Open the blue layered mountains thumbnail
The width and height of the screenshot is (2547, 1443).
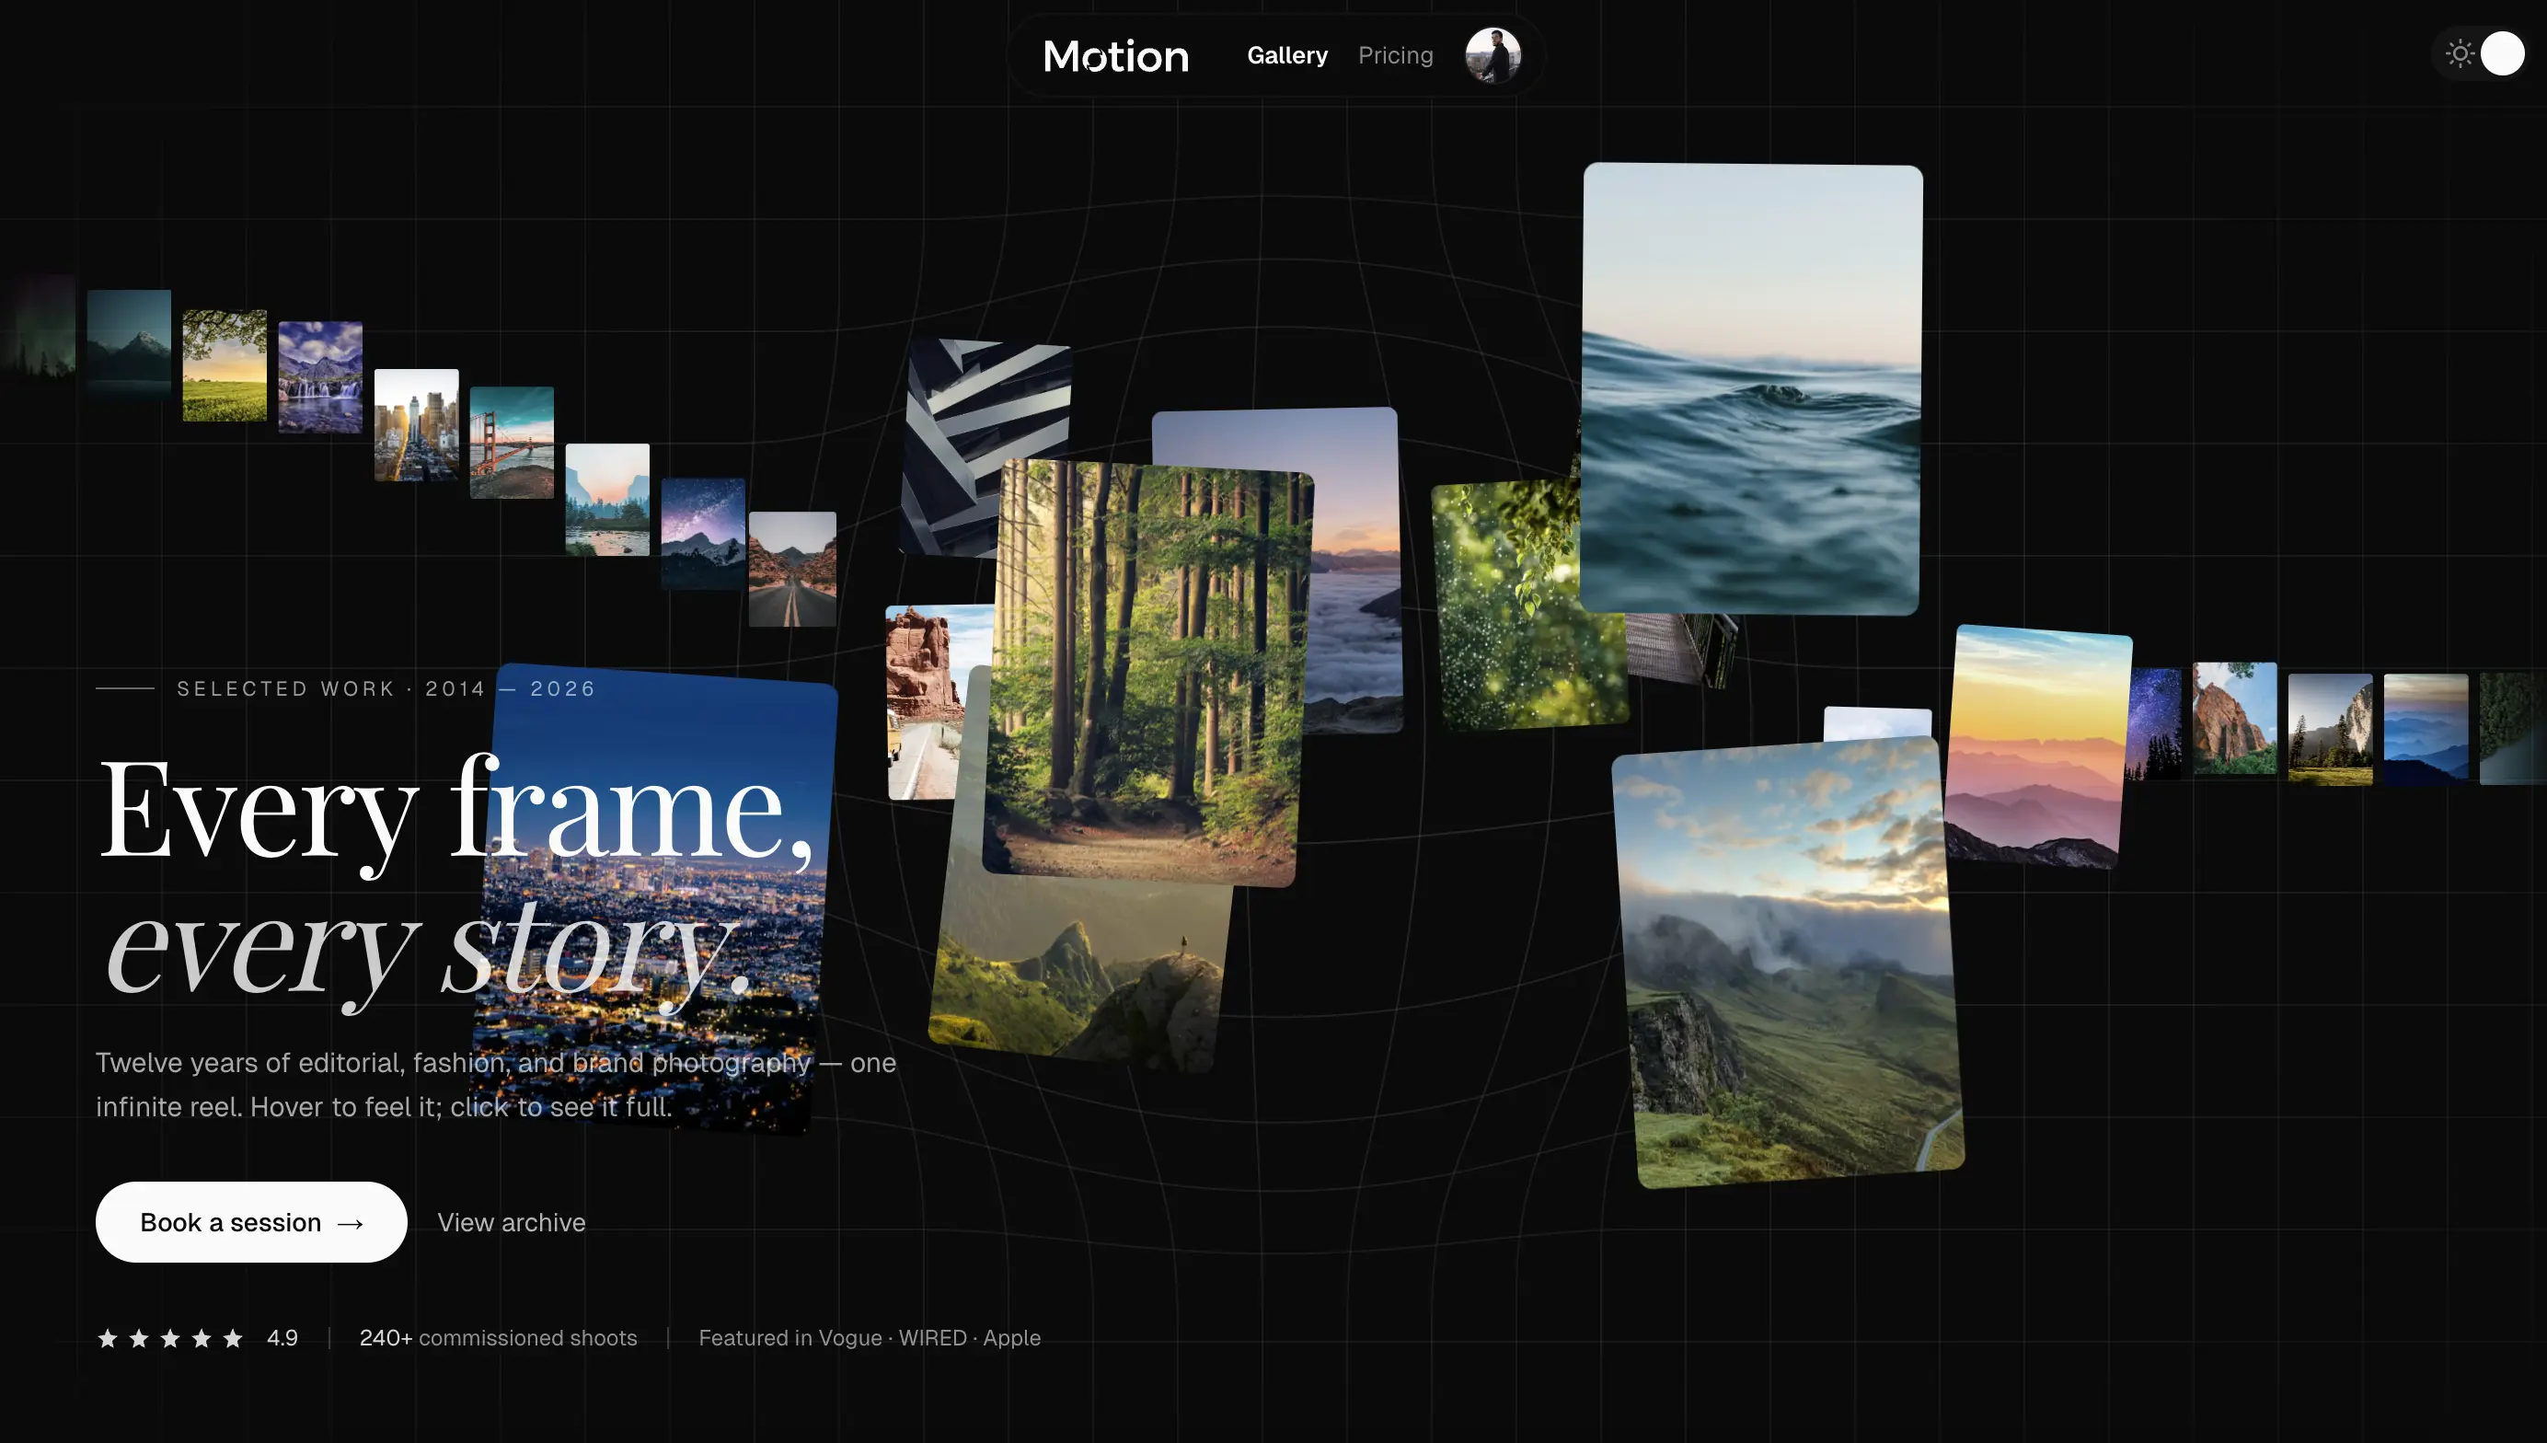click(2426, 729)
